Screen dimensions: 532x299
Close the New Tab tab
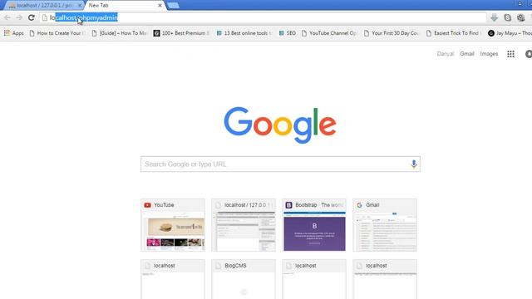(160, 6)
